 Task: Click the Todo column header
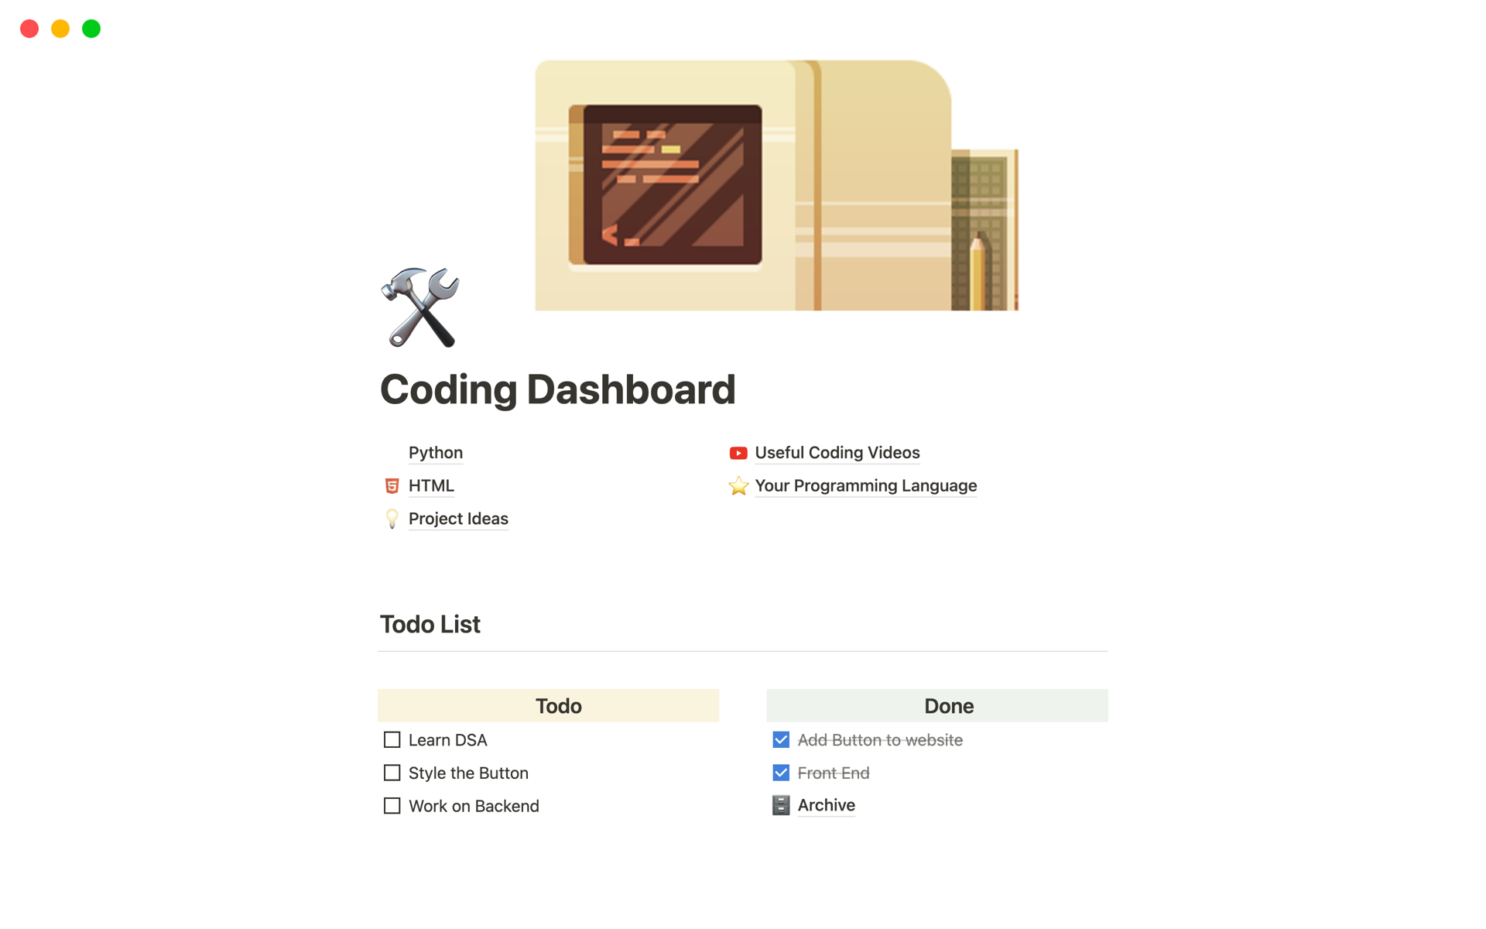[559, 705]
